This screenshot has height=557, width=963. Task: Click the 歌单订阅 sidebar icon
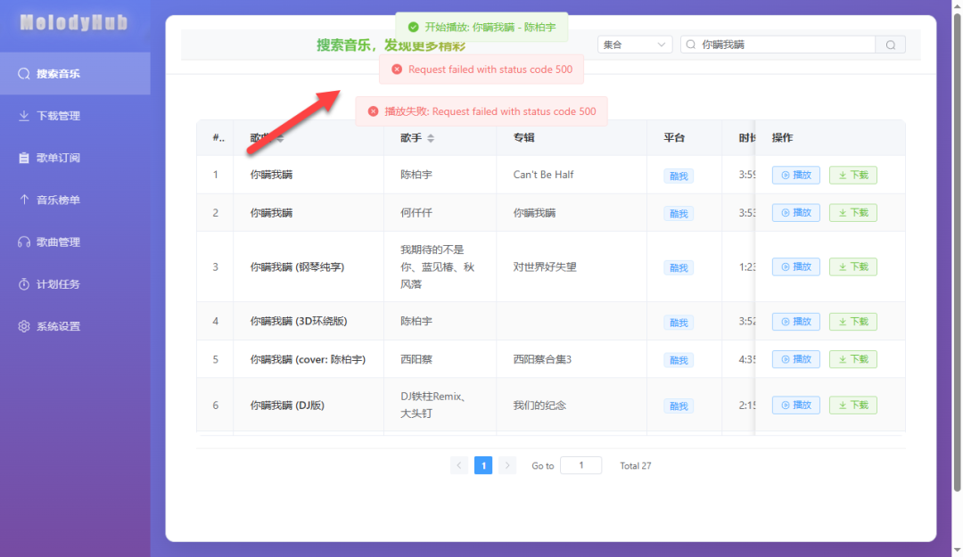click(24, 158)
